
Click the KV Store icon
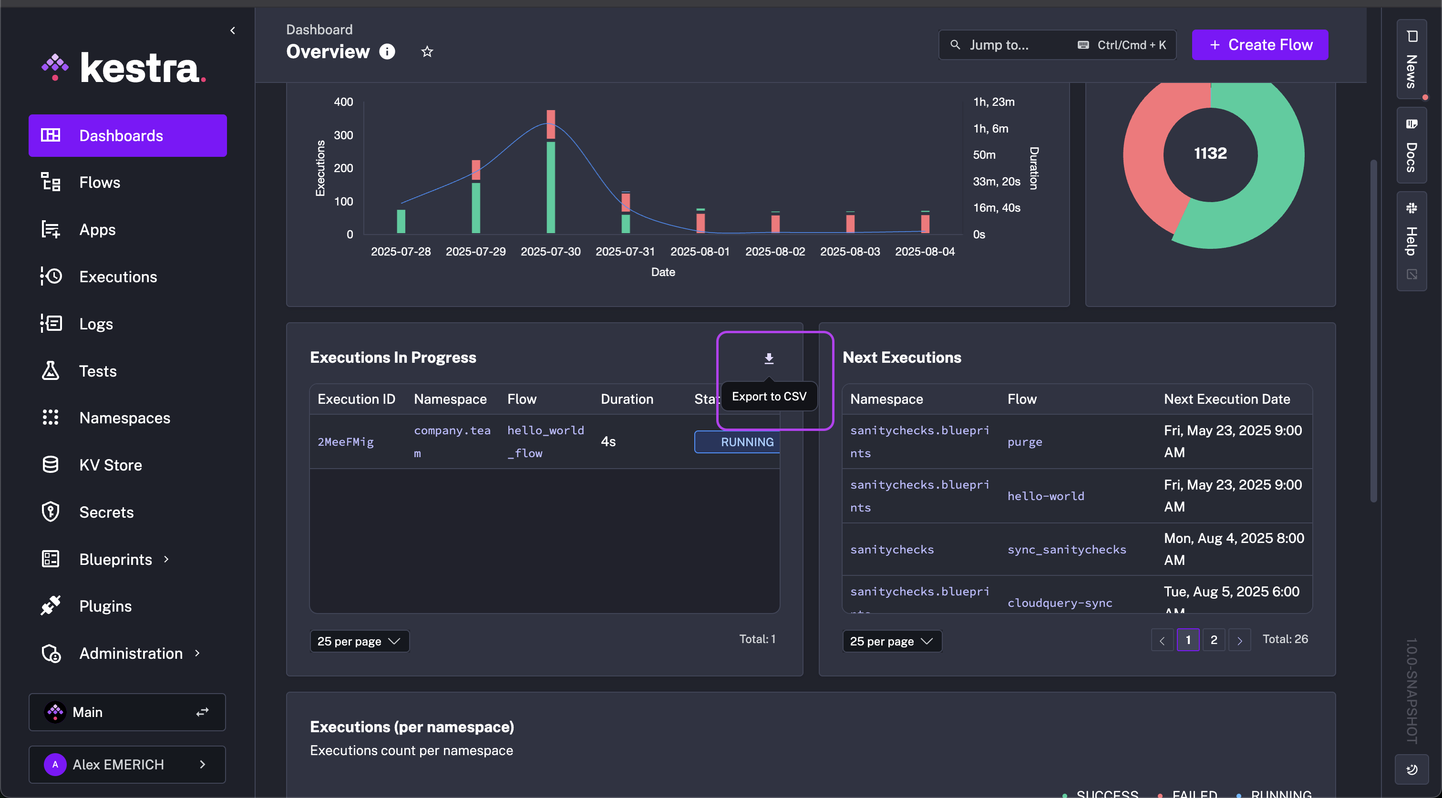51,464
